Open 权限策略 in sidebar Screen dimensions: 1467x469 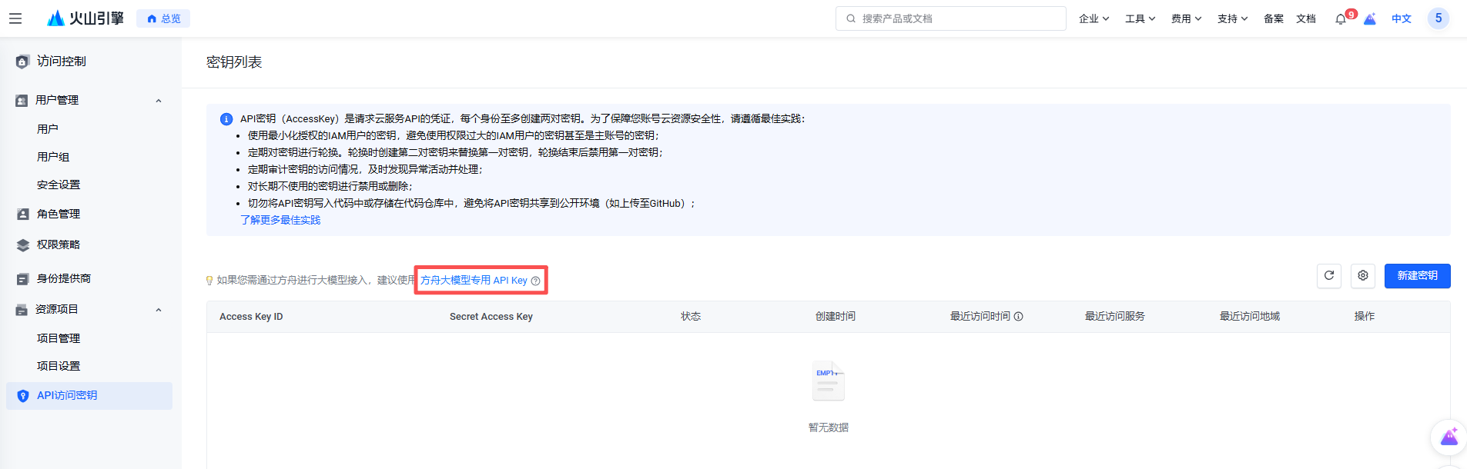[x=59, y=244]
